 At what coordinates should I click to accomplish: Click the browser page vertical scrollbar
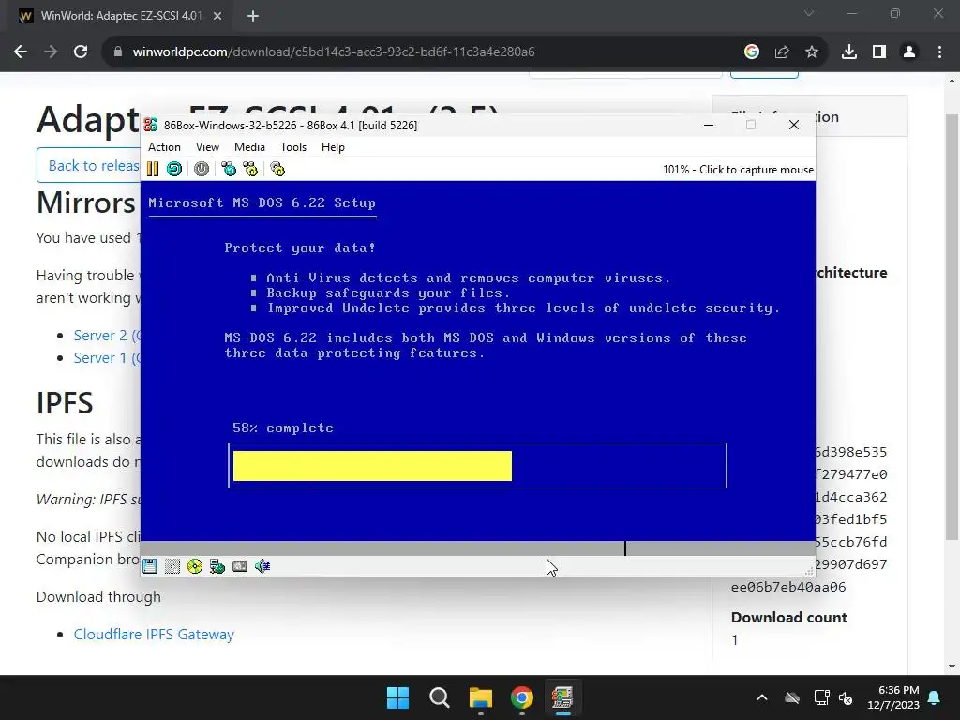coord(952,325)
